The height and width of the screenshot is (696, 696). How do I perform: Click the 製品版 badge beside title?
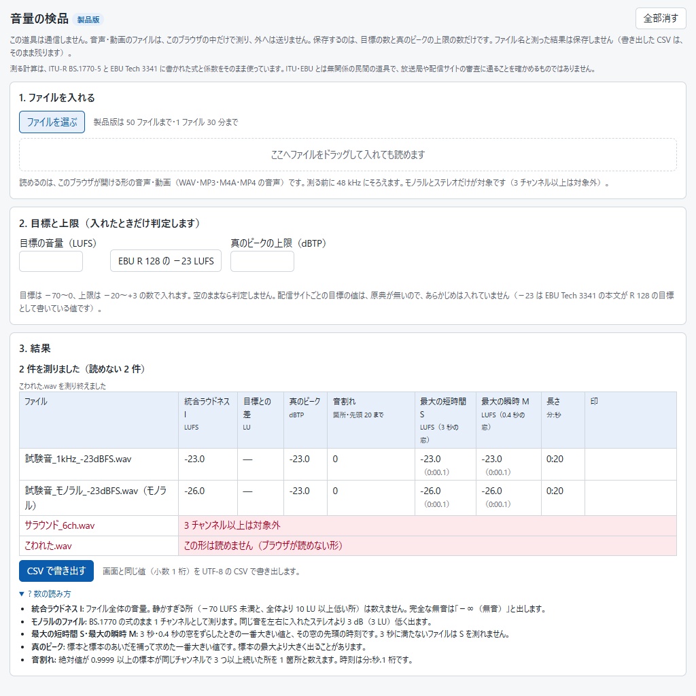click(88, 20)
